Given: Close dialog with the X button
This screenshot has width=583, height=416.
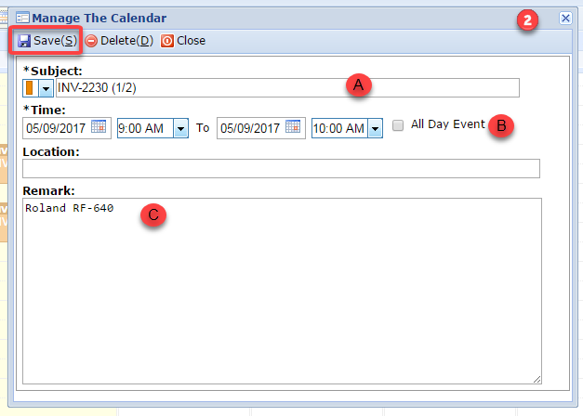Looking at the screenshot, I should [x=565, y=18].
